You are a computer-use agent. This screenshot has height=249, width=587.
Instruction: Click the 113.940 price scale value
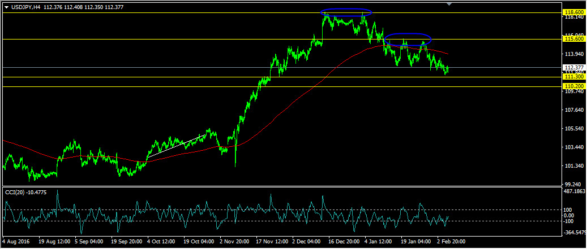575,54
